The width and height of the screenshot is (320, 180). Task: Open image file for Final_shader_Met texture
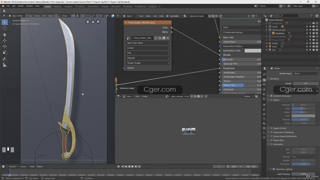point(164,38)
